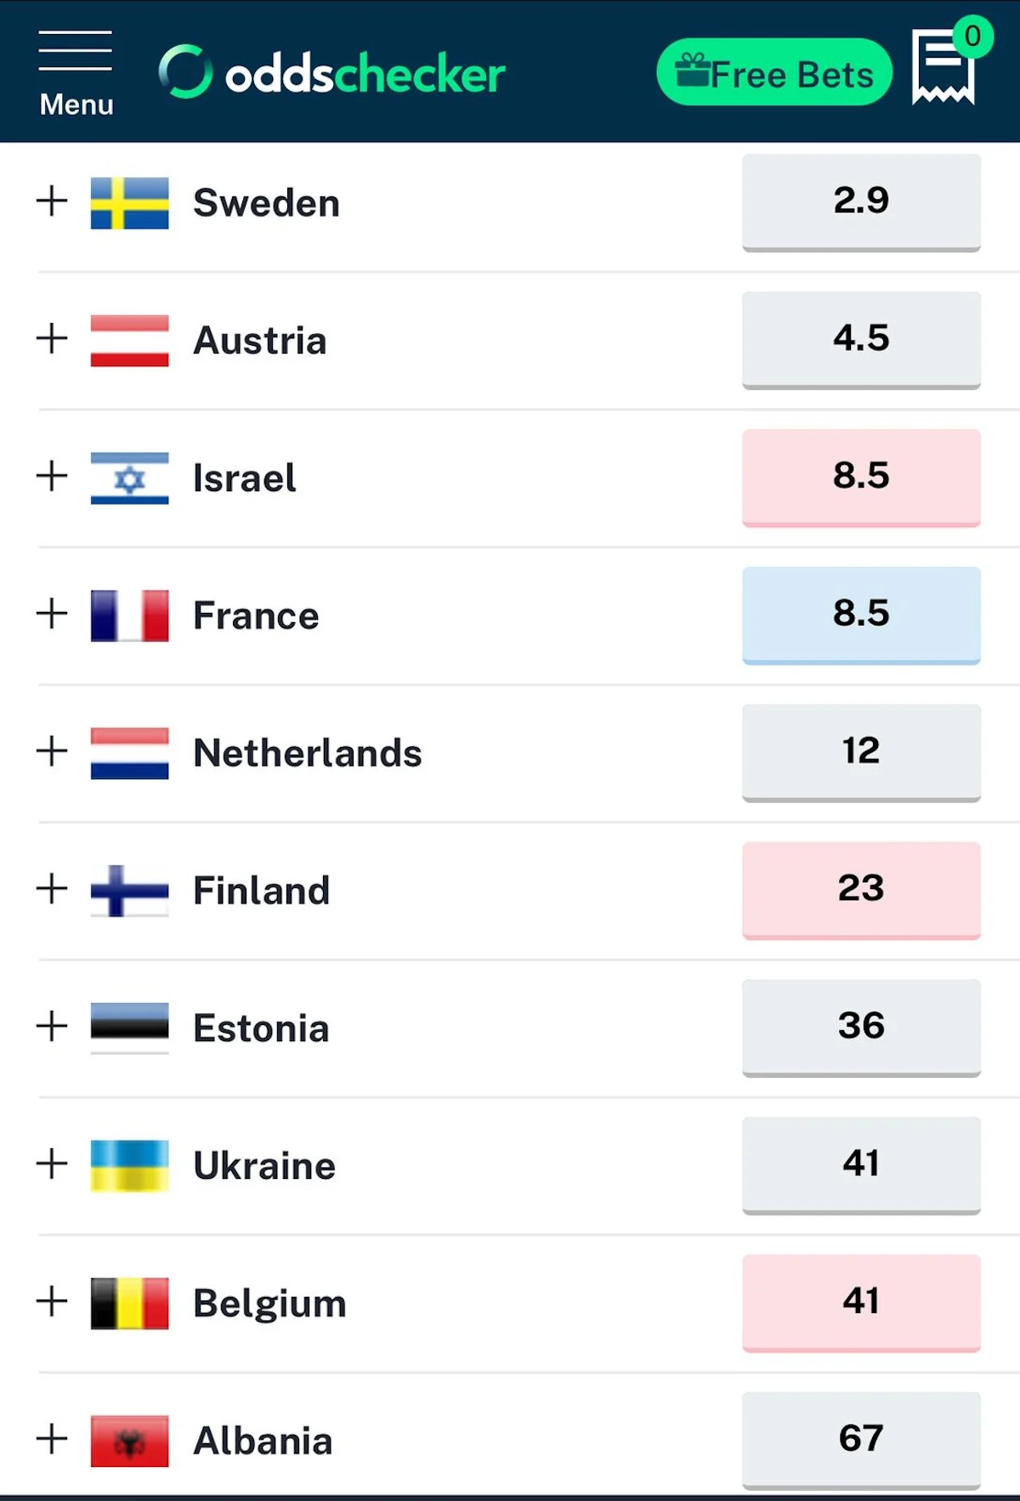Screen dimensions: 1020x1501
Task: Click the oddschecker logo
Action: (x=331, y=73)
